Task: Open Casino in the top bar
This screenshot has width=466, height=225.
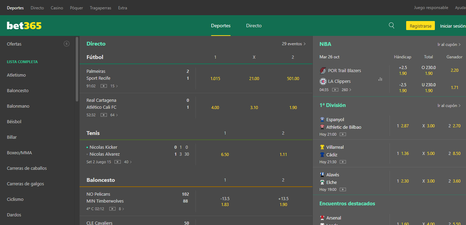Action: (x=57, y=8)
